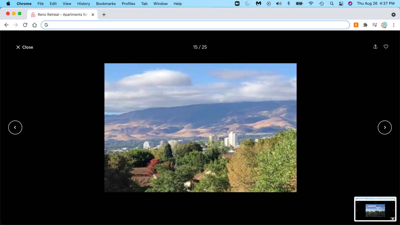400x225 pixels.
Task: Open the Chrome extensions puzzle menu
Action: [x=365, y=25]
